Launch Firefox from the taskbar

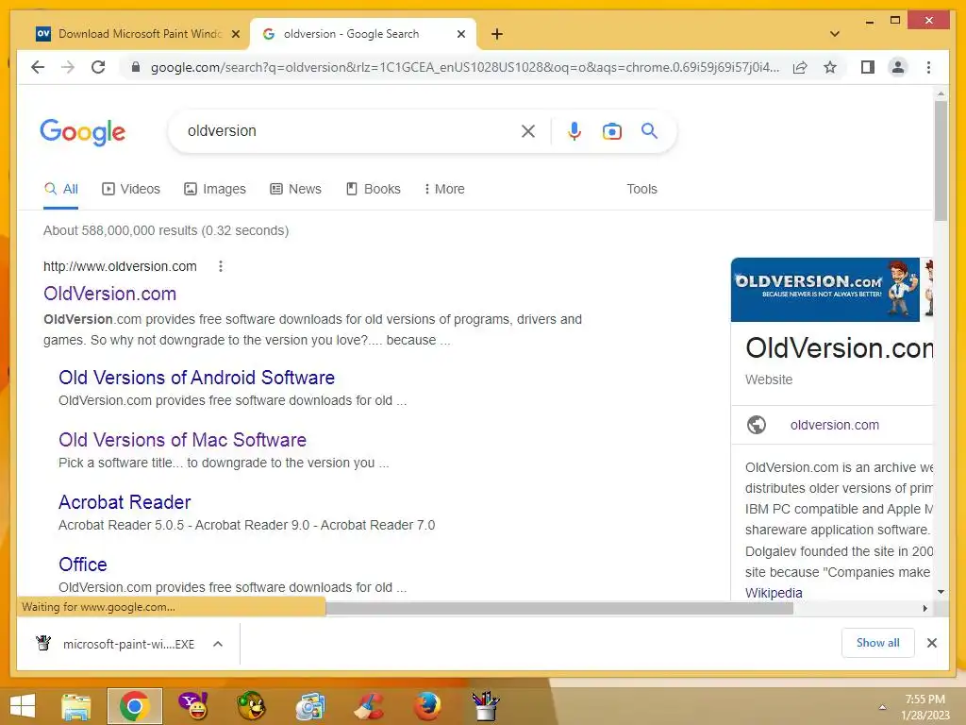coord(427,706)
